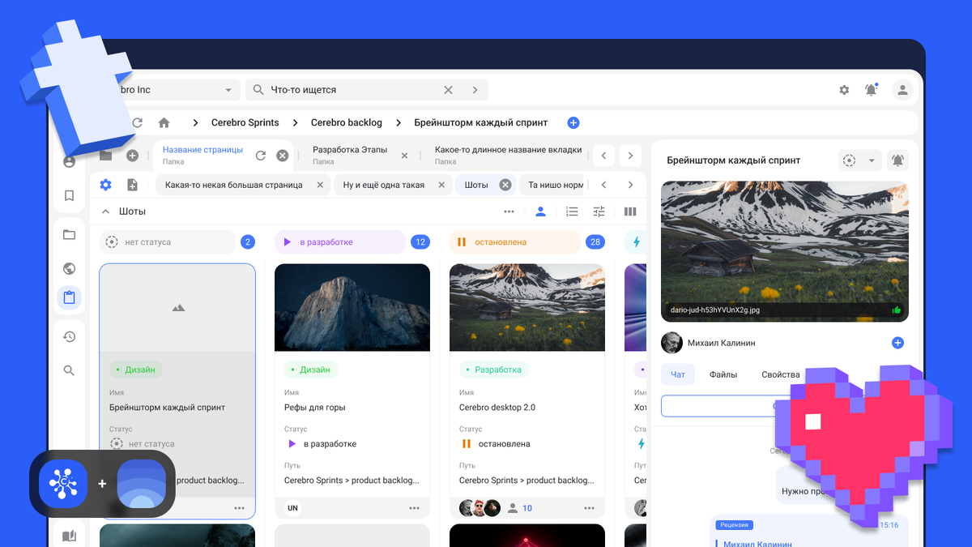Add new tab with gray plus icon
Screen dimensions: 972x547
[132, 156]
